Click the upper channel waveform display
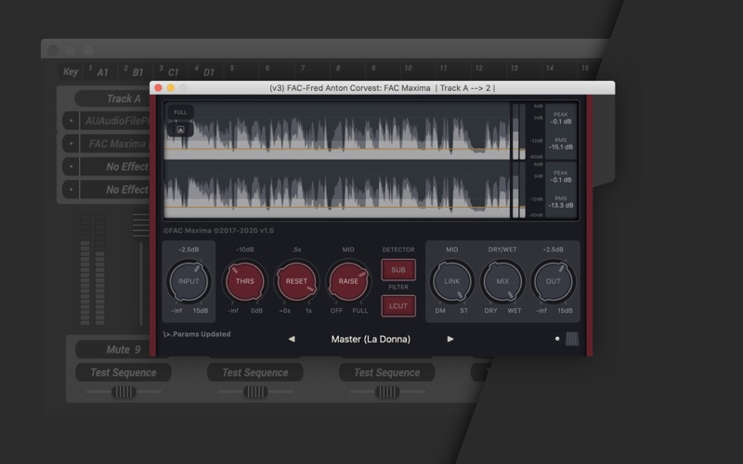The height and width of the screenshot is (464, 743). tap(337, 131)
